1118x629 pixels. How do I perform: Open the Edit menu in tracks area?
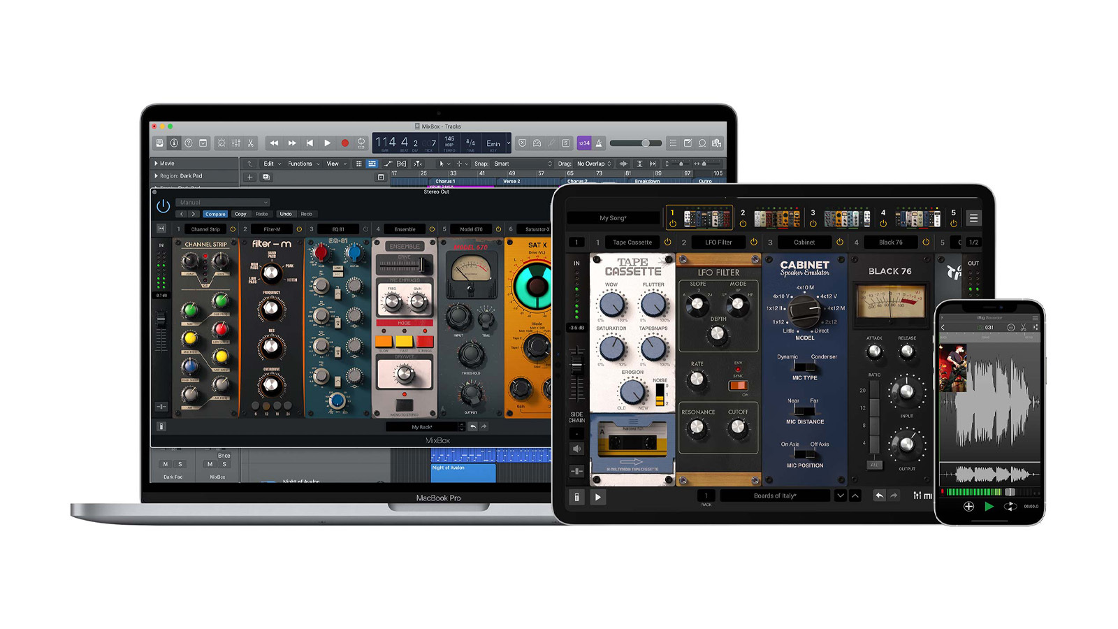272,164
